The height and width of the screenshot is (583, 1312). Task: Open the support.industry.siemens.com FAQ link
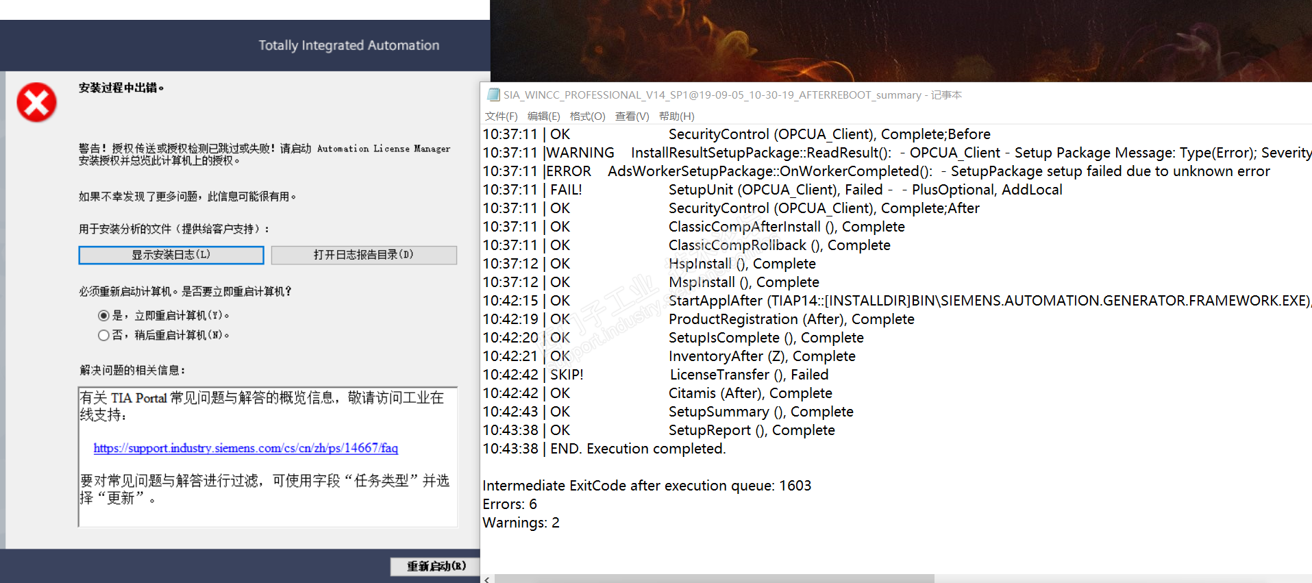(246, 448)
